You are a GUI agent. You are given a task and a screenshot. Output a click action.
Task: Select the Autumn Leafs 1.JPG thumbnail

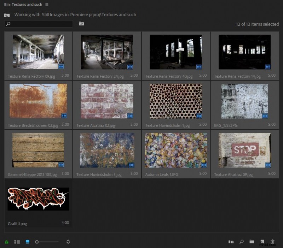pos(176,150)
